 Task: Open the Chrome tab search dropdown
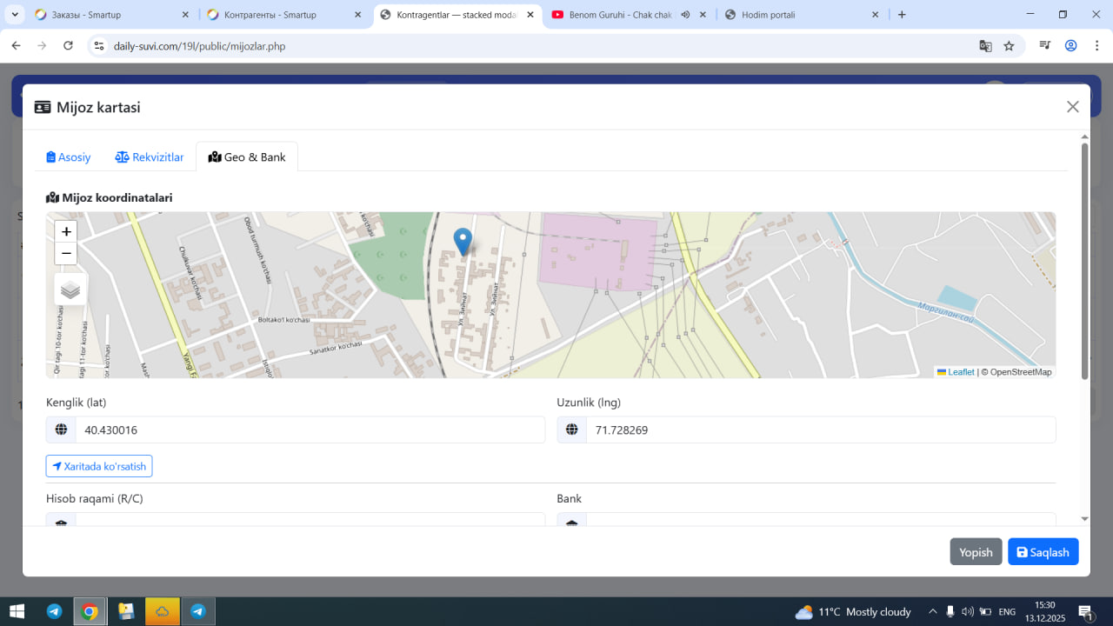(15, 15)
